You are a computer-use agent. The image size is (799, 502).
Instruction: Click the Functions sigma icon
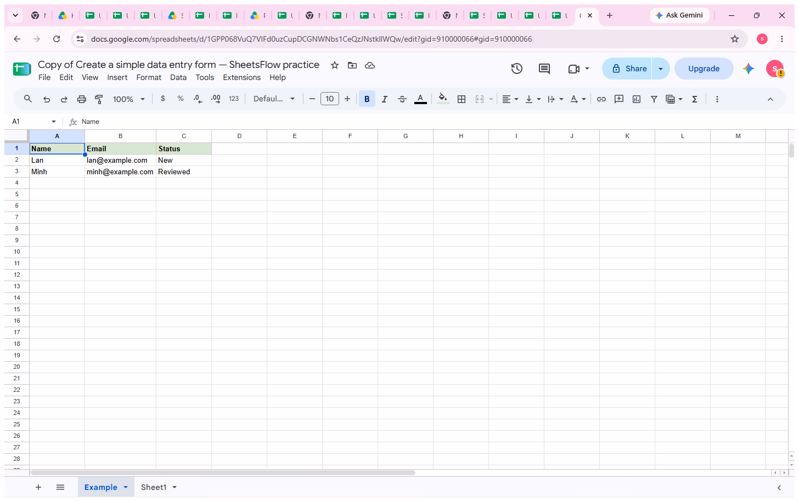pyautogui.click(x=695, y=99)
